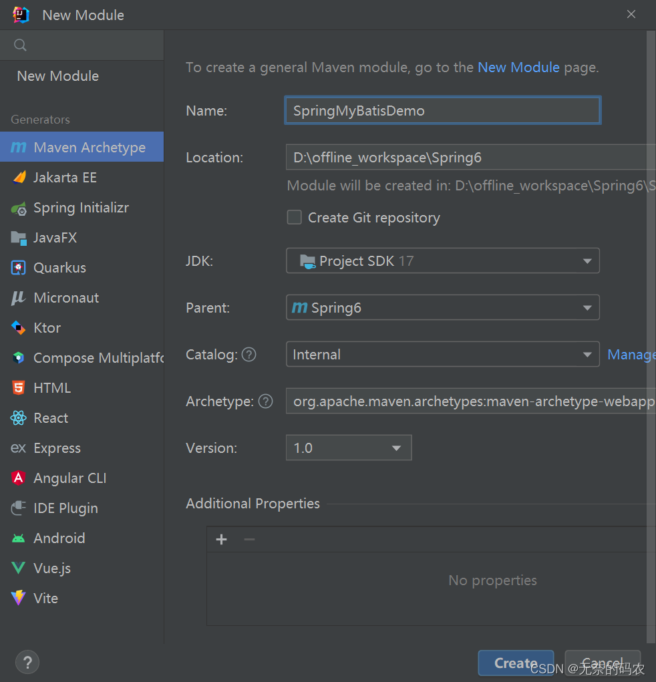Image resolution: width=656 pixels, height=682 pixels.
Task: Click the Compose Multiplatform hexagon icon
Action: [x=18, y=358]
